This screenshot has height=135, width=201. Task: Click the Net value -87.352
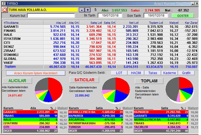(x=183, y=10)
